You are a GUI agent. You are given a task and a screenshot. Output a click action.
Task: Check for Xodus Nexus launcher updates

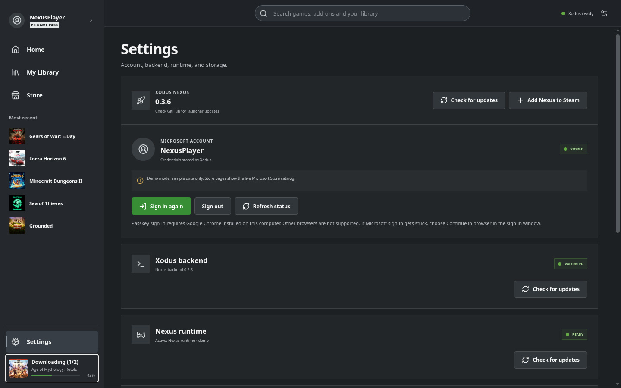(469, 100)
